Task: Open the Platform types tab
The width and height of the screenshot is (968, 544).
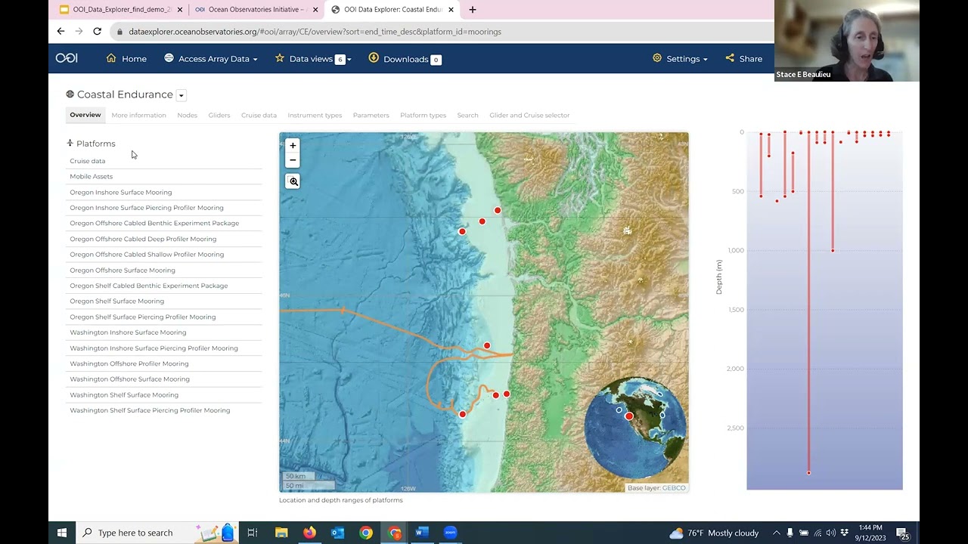Action: click(x=423, y=115)
